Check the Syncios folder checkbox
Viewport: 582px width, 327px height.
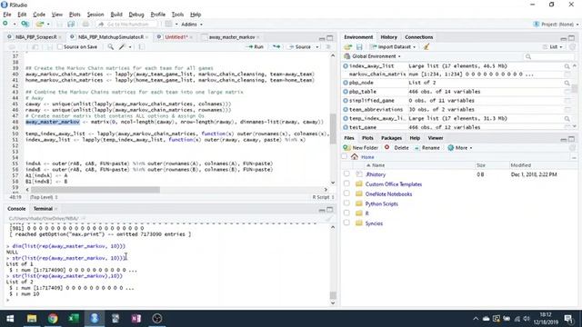tap(346, 223)
